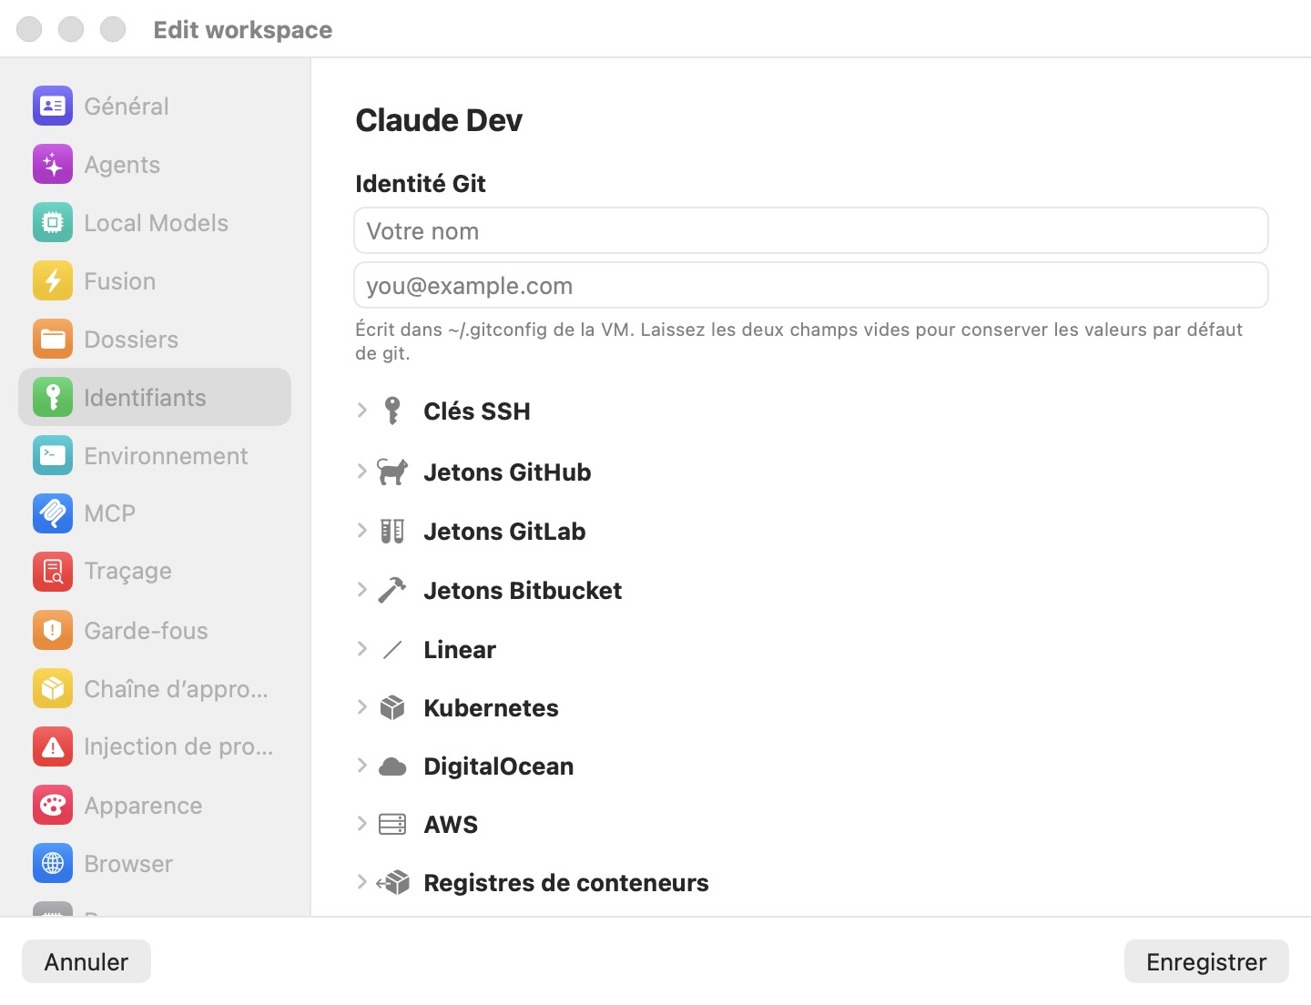Click the MCP paperclip icon
The height and width of the screenshot is (1005, 1311).
53,513
